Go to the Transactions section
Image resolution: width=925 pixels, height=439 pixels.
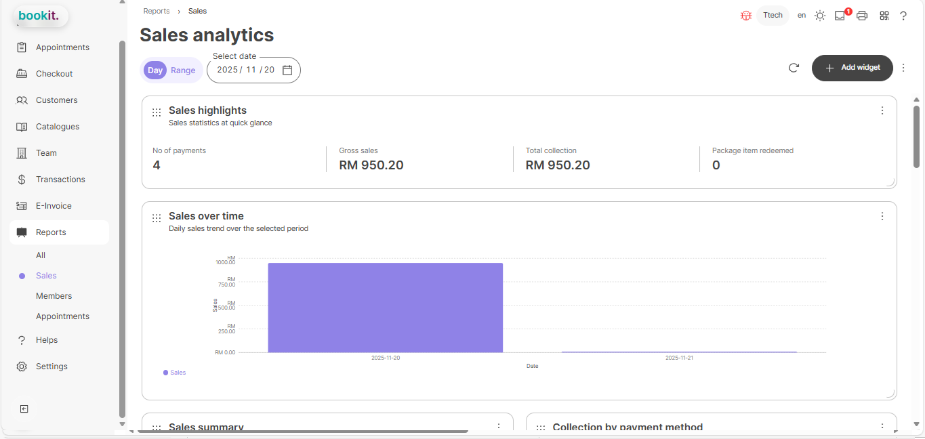pyautogui.click(x=61, y=179)
